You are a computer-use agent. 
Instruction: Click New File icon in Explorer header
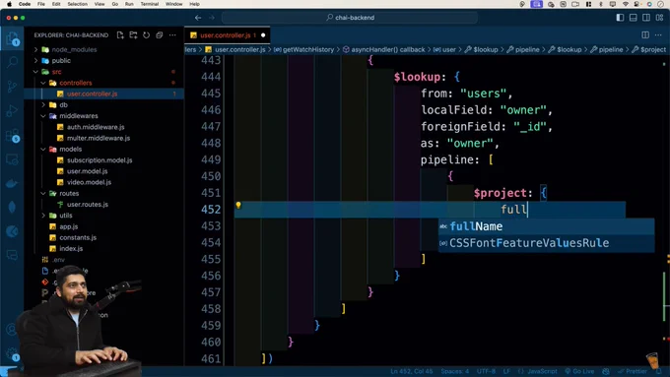(x=120, y=35)
